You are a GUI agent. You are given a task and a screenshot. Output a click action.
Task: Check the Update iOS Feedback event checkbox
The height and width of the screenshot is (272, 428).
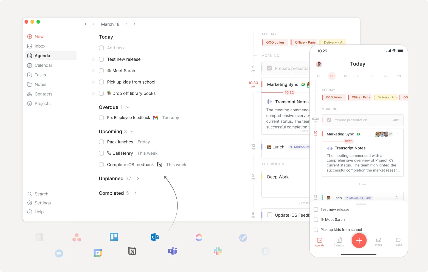tap(269, 215)
